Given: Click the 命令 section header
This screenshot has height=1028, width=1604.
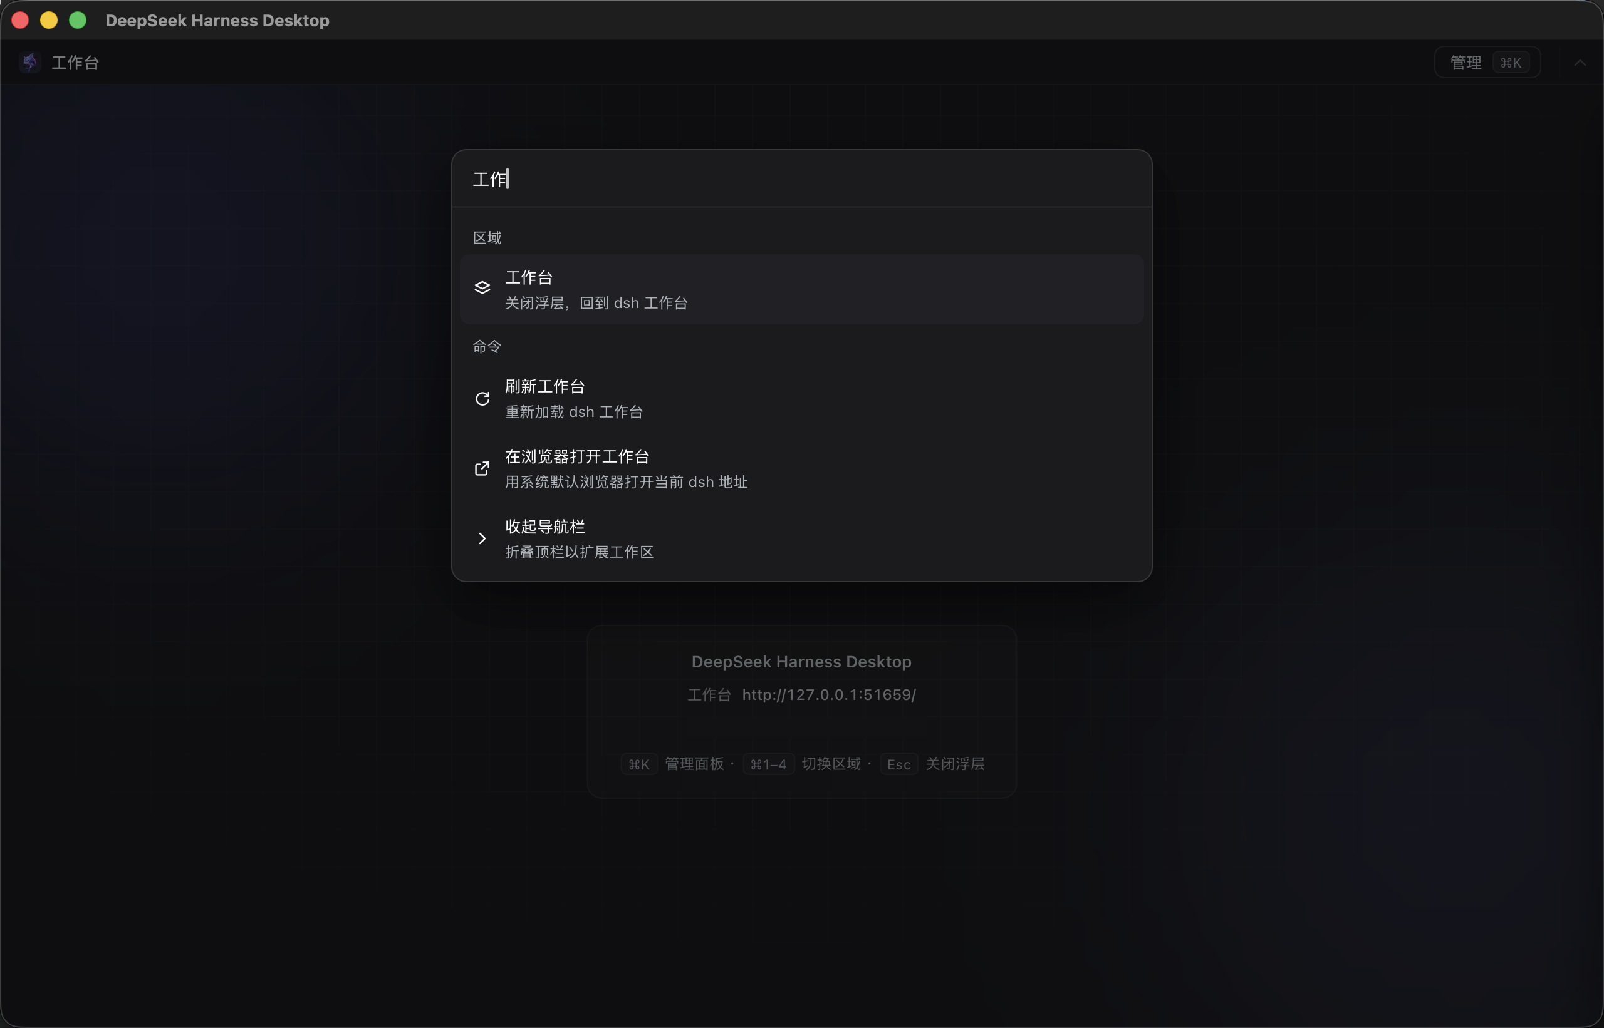Looking at the screenshot, I should [487, 346].
